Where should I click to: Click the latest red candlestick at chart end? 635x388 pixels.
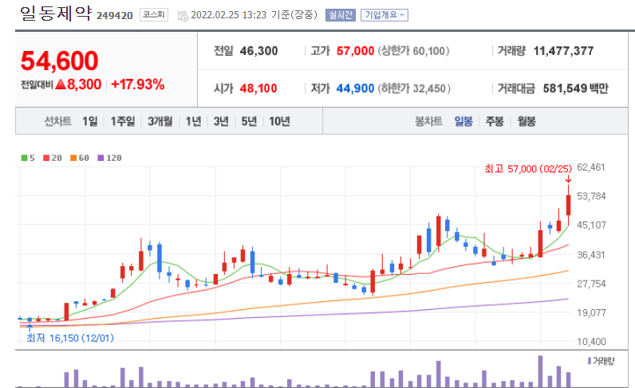coord(569,205)
